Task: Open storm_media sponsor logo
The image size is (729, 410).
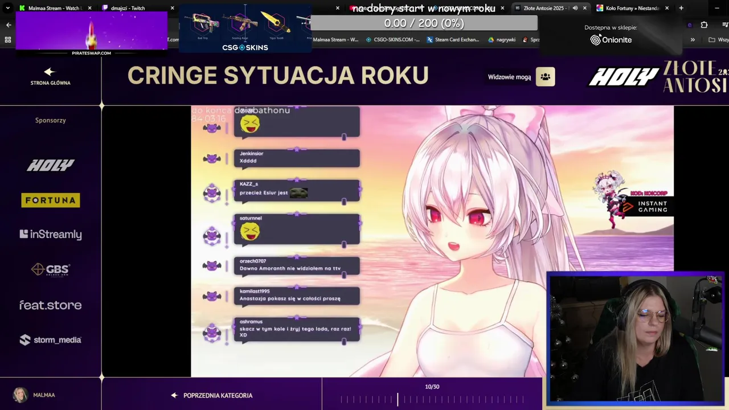Action: click(x=51, y=340)
